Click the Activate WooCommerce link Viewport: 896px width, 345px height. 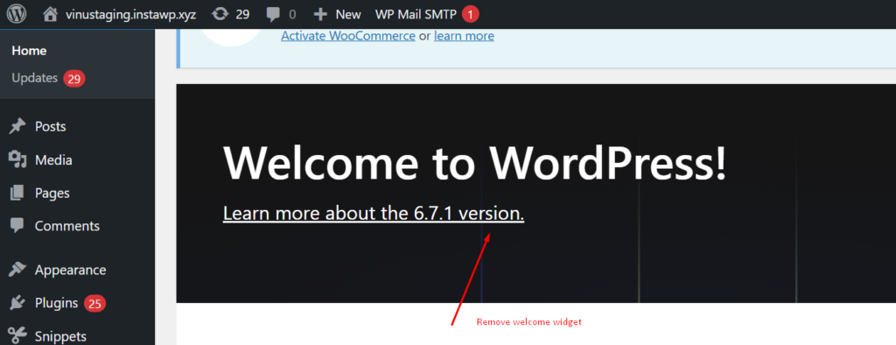coord(348,36)
